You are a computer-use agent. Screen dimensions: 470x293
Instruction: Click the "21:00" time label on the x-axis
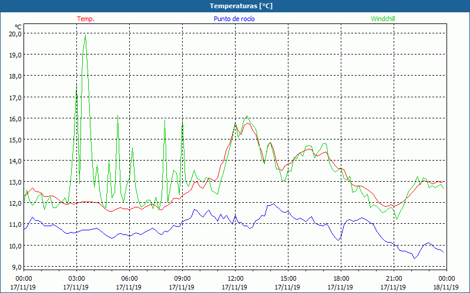[394, 278]
